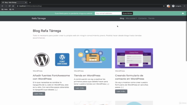The height and width of the screenshot is (105, 187).
Task: Open the Contact Form post thumbnail
Action: tap(134, 58)
